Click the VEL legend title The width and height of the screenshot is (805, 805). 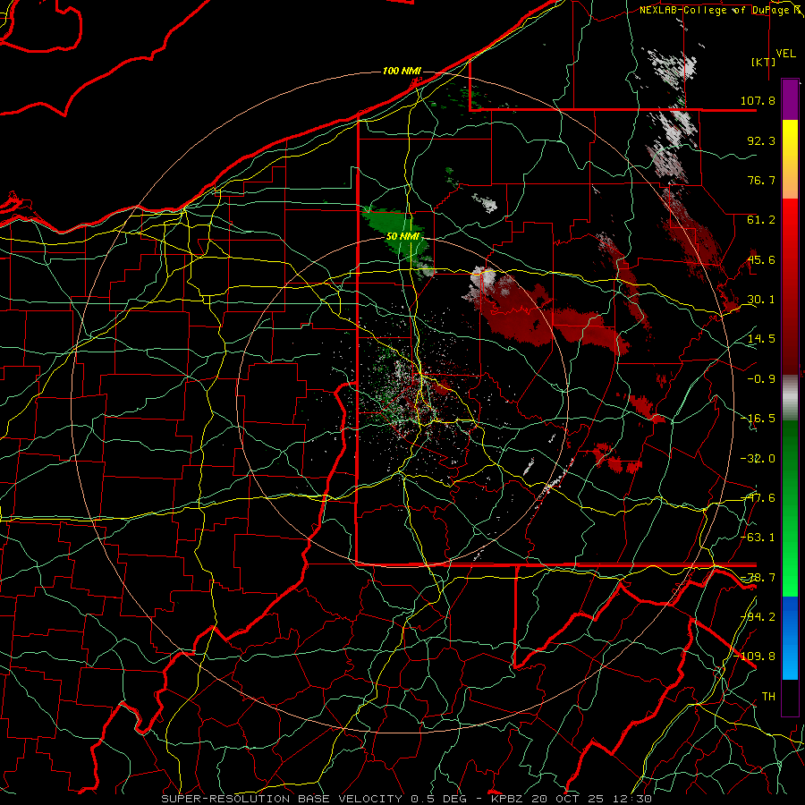(785, 53)
